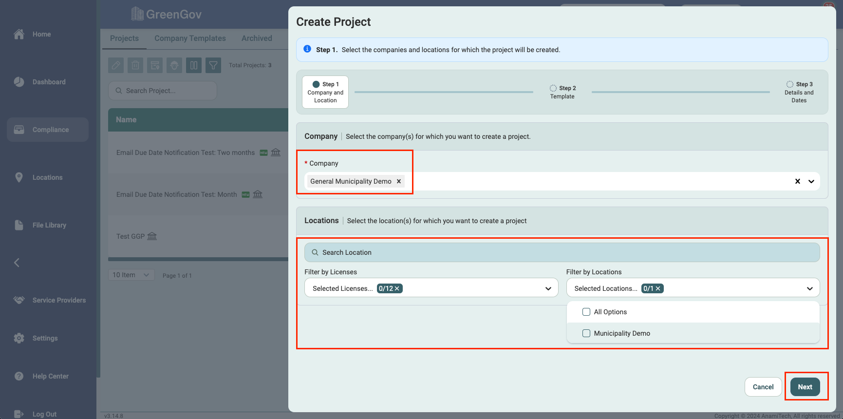
Task: Click the Locations pin icon
Action: pyautogui.click(x=19, y=177)
